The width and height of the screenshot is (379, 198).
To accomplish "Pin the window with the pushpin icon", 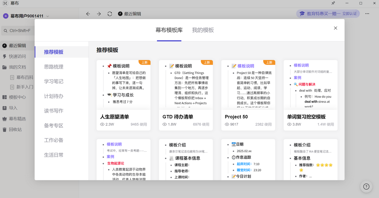I will (x=333, y=3).
